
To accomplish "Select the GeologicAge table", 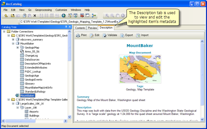I will click(32, 76).
